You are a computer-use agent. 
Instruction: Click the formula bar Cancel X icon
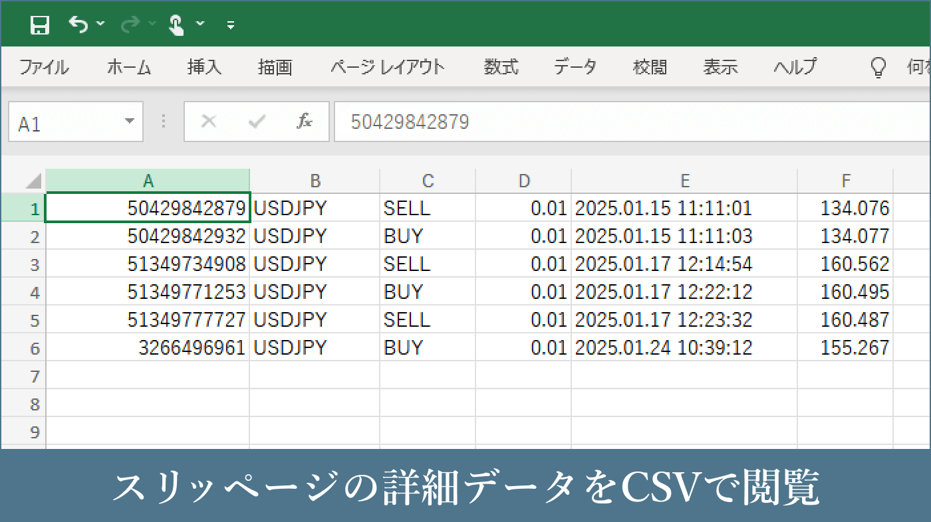point(209,121)
